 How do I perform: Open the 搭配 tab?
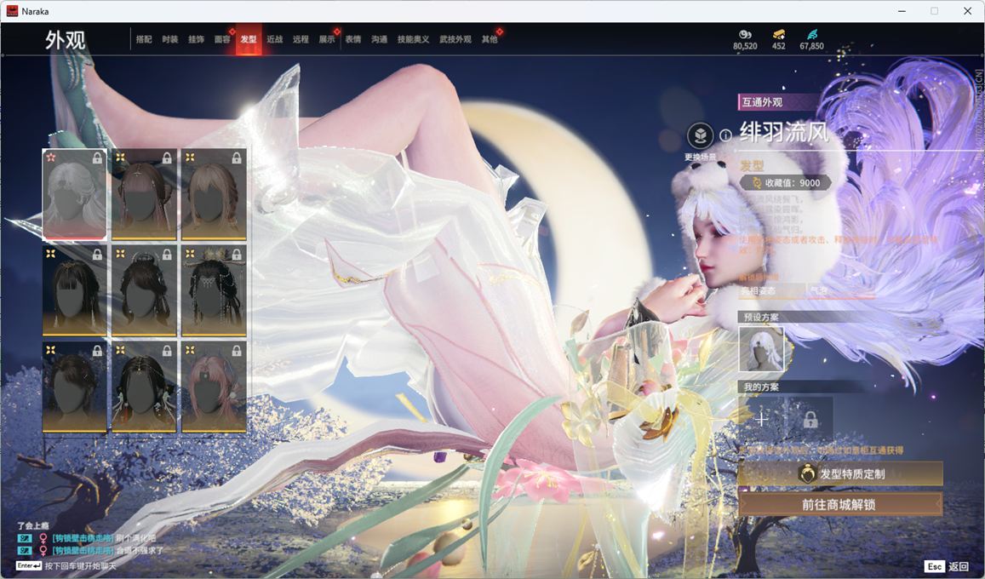(144, 39)
